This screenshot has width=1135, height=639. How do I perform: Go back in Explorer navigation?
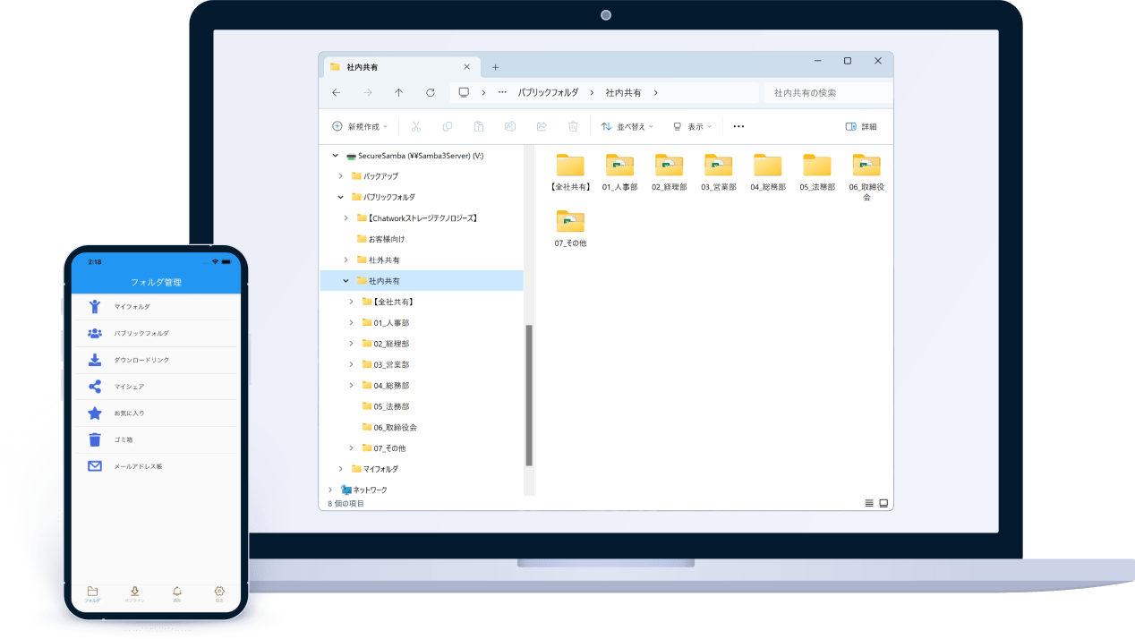coord(336,92)
